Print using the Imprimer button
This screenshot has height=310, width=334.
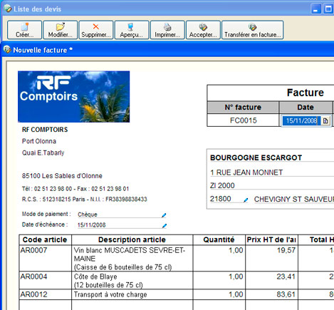(x=167, y=30)
